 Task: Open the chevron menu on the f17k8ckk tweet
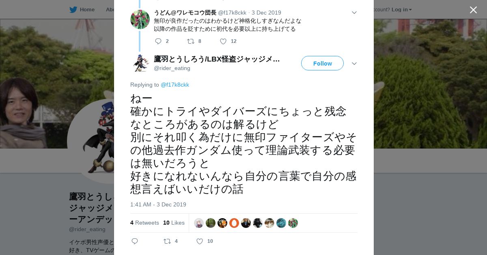[x=354, y=13]
